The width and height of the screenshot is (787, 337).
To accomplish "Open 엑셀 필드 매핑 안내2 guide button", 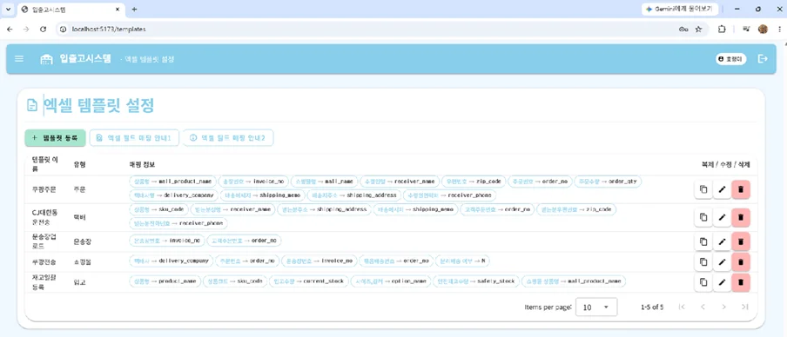I will [x=228, y=138].
